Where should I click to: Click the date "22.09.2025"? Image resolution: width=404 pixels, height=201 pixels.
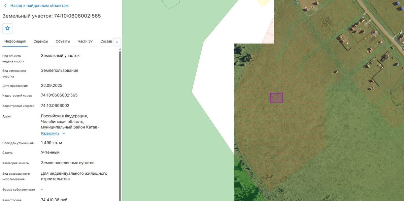[x=52, y=85]
